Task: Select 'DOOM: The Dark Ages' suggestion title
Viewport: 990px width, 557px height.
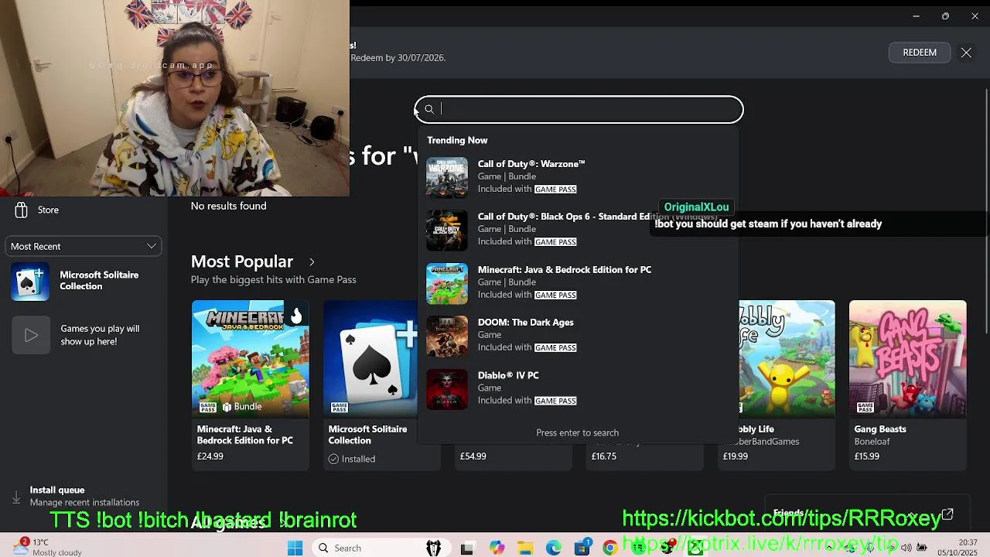Action: [526, 323]
